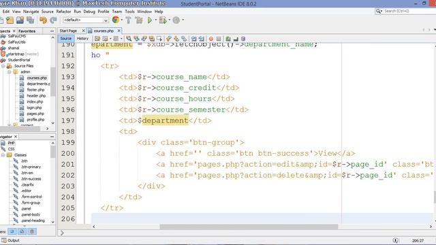Click the Save All toolbar icon
436x245 pixels.
pyautogui.click(x=30, y=20)
